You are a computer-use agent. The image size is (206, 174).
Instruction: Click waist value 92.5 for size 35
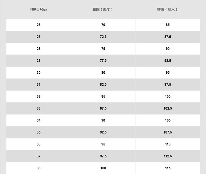click(103, 132)
